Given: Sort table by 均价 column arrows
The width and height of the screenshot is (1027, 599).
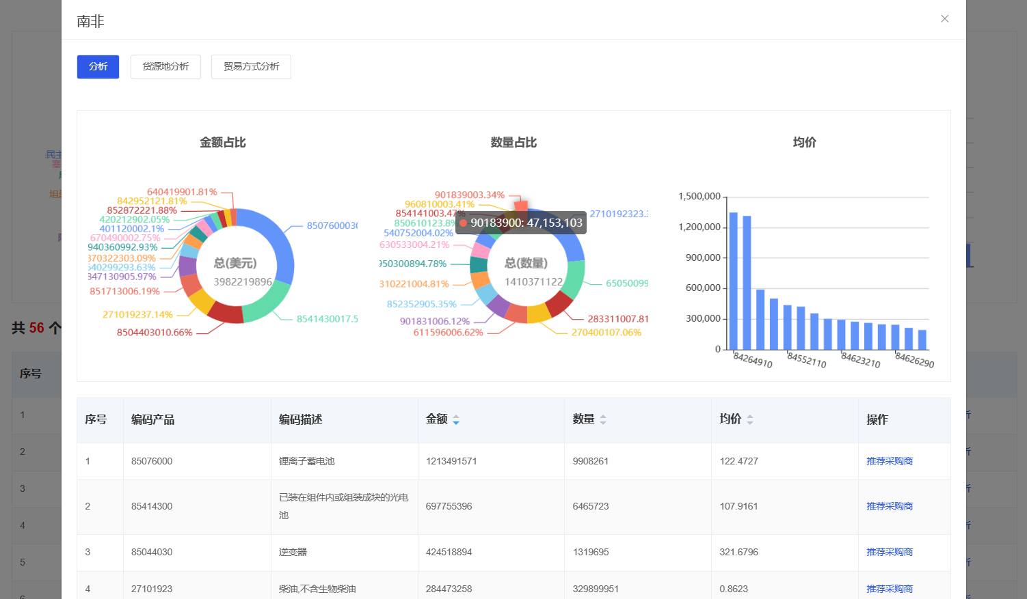Looking at the screenshot, I should click(x=750, y=420).
